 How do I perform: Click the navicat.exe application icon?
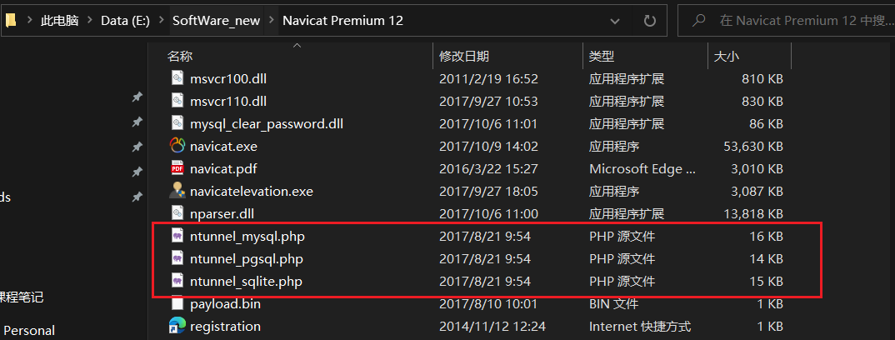(177, 145)
